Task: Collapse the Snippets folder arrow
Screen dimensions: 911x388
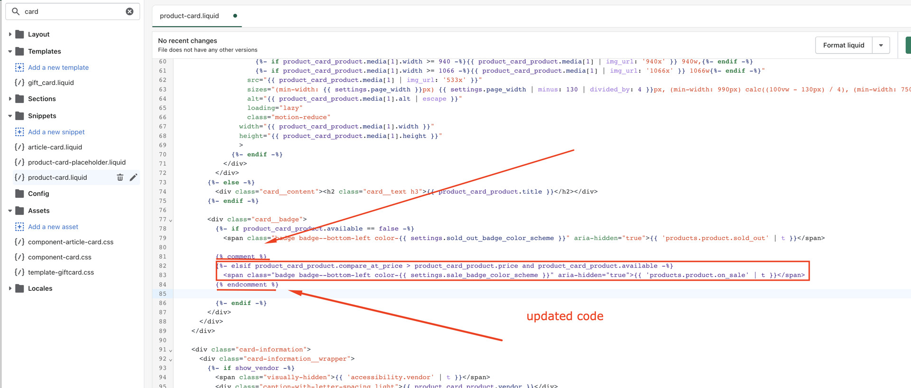Action: click(10, 116)
